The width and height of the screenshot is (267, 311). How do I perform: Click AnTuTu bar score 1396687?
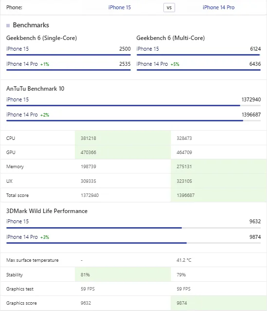[x=251, y=115]
